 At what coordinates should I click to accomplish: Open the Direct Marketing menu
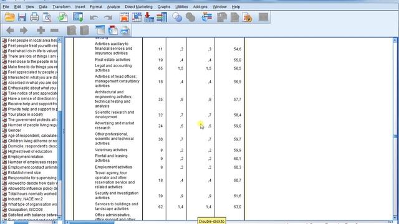[138, 7]
